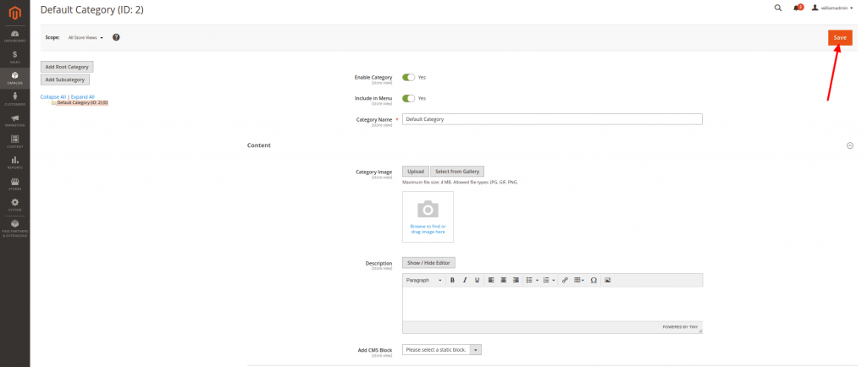867x367 pixels.
Task: Insert special character with Omega icon
Action: pos(593,280)
